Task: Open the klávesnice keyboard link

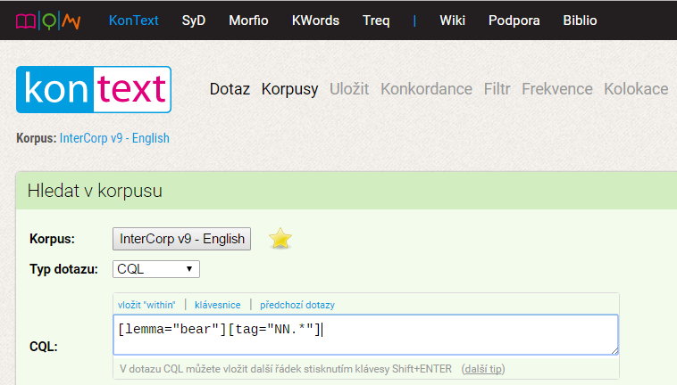Action: (x=218, y=305)
